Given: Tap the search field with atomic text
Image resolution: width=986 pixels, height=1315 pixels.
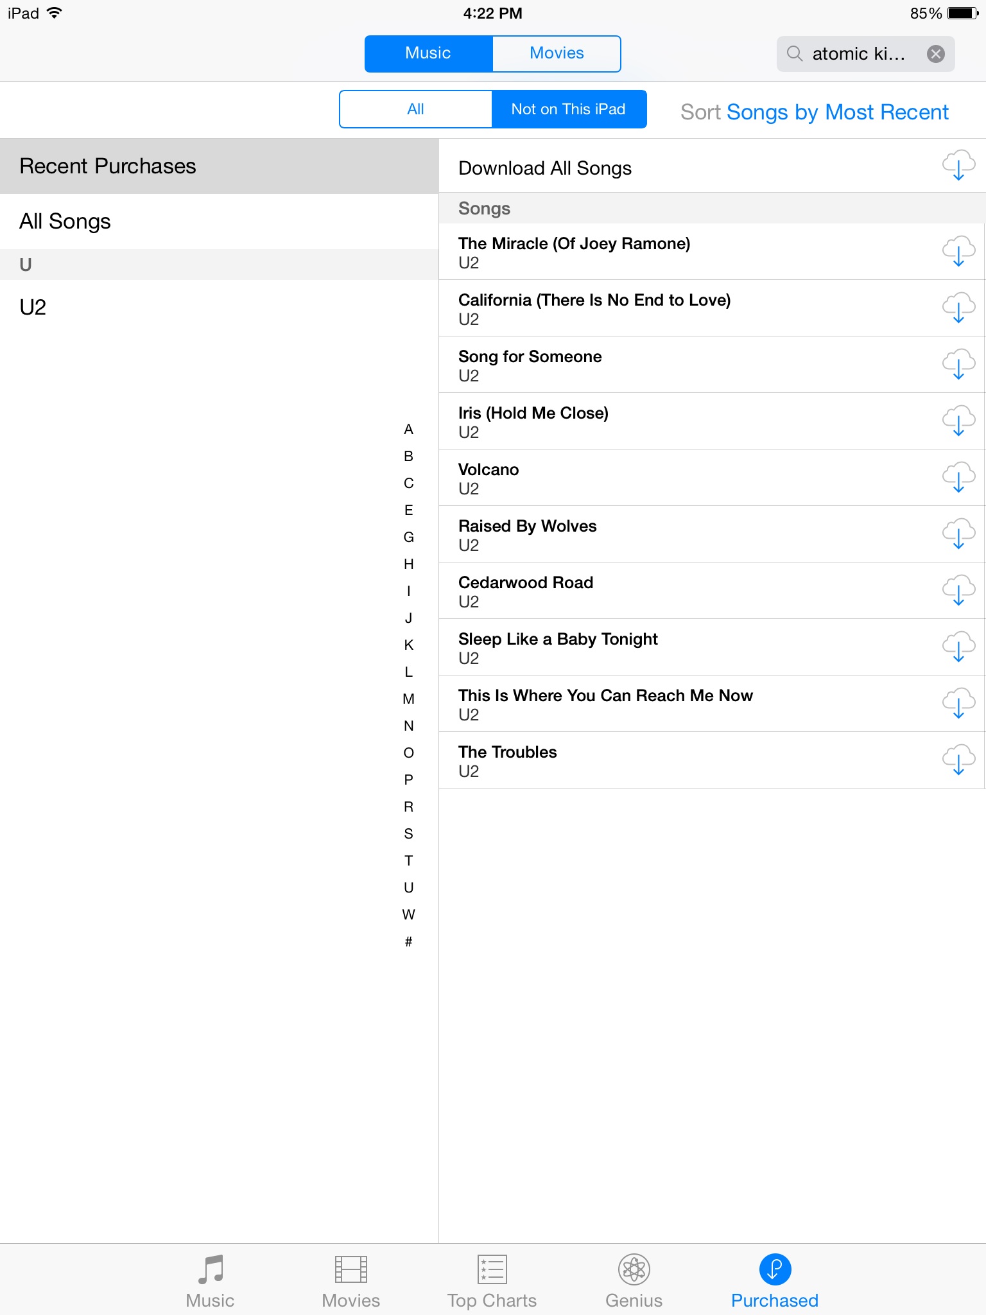Looking at the screenshot, I should click(x=858, y=54).
